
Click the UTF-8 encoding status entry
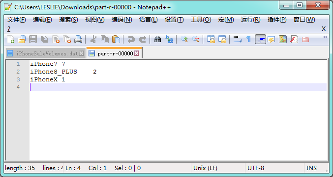point(256,168)
